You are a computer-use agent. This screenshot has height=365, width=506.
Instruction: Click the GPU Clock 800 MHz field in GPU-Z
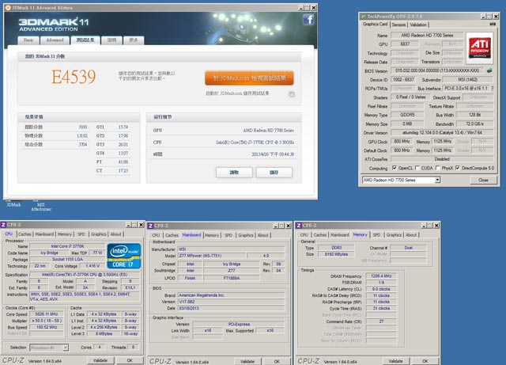pyautogui.click(x=402, y=141)
